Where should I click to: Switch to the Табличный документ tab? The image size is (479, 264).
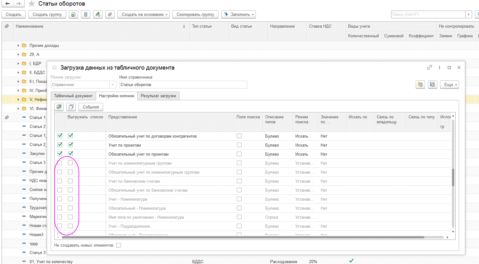point(73,96)
